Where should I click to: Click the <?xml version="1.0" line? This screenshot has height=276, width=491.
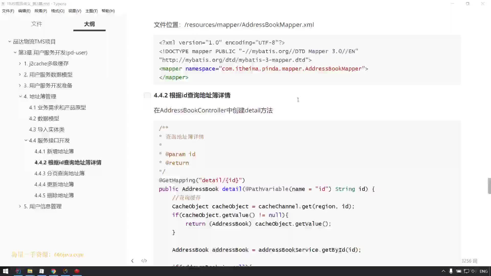pyautogui.click(x=222, y=42)
